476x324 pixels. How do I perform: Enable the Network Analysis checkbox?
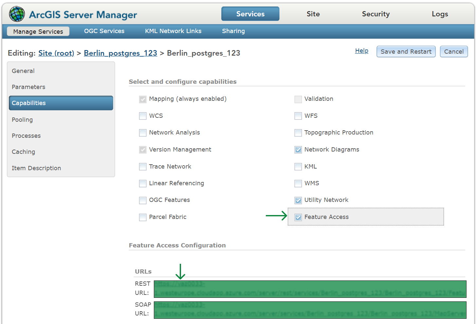click(143, 133)
